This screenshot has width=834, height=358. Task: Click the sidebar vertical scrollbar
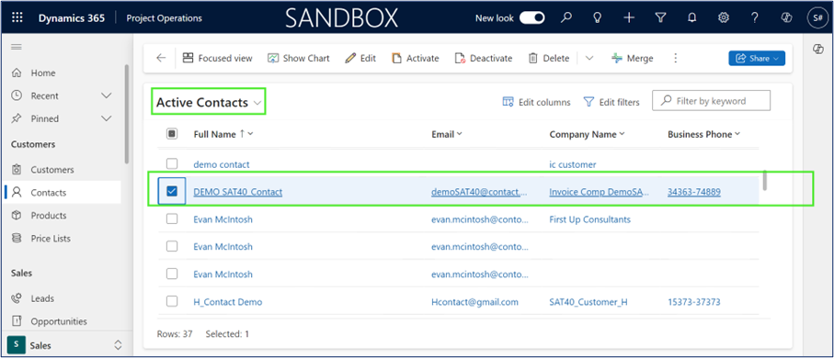pyautogui.click(x=126, y=114)
